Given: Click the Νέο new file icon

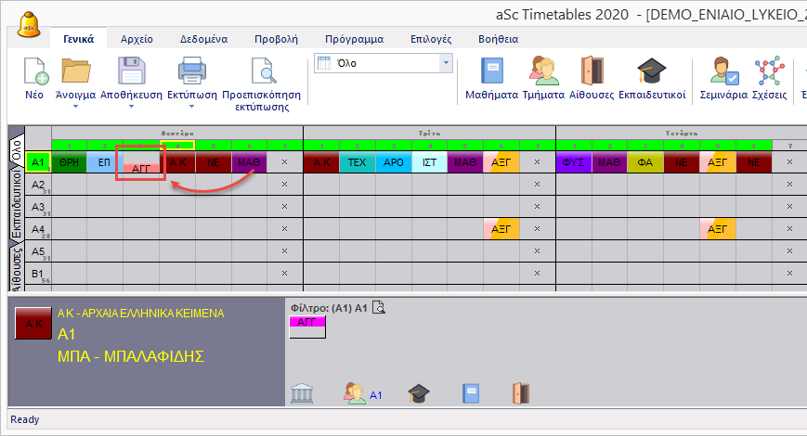Looking at the screenshot, I should pyautogui.click(x=34, y=72).
